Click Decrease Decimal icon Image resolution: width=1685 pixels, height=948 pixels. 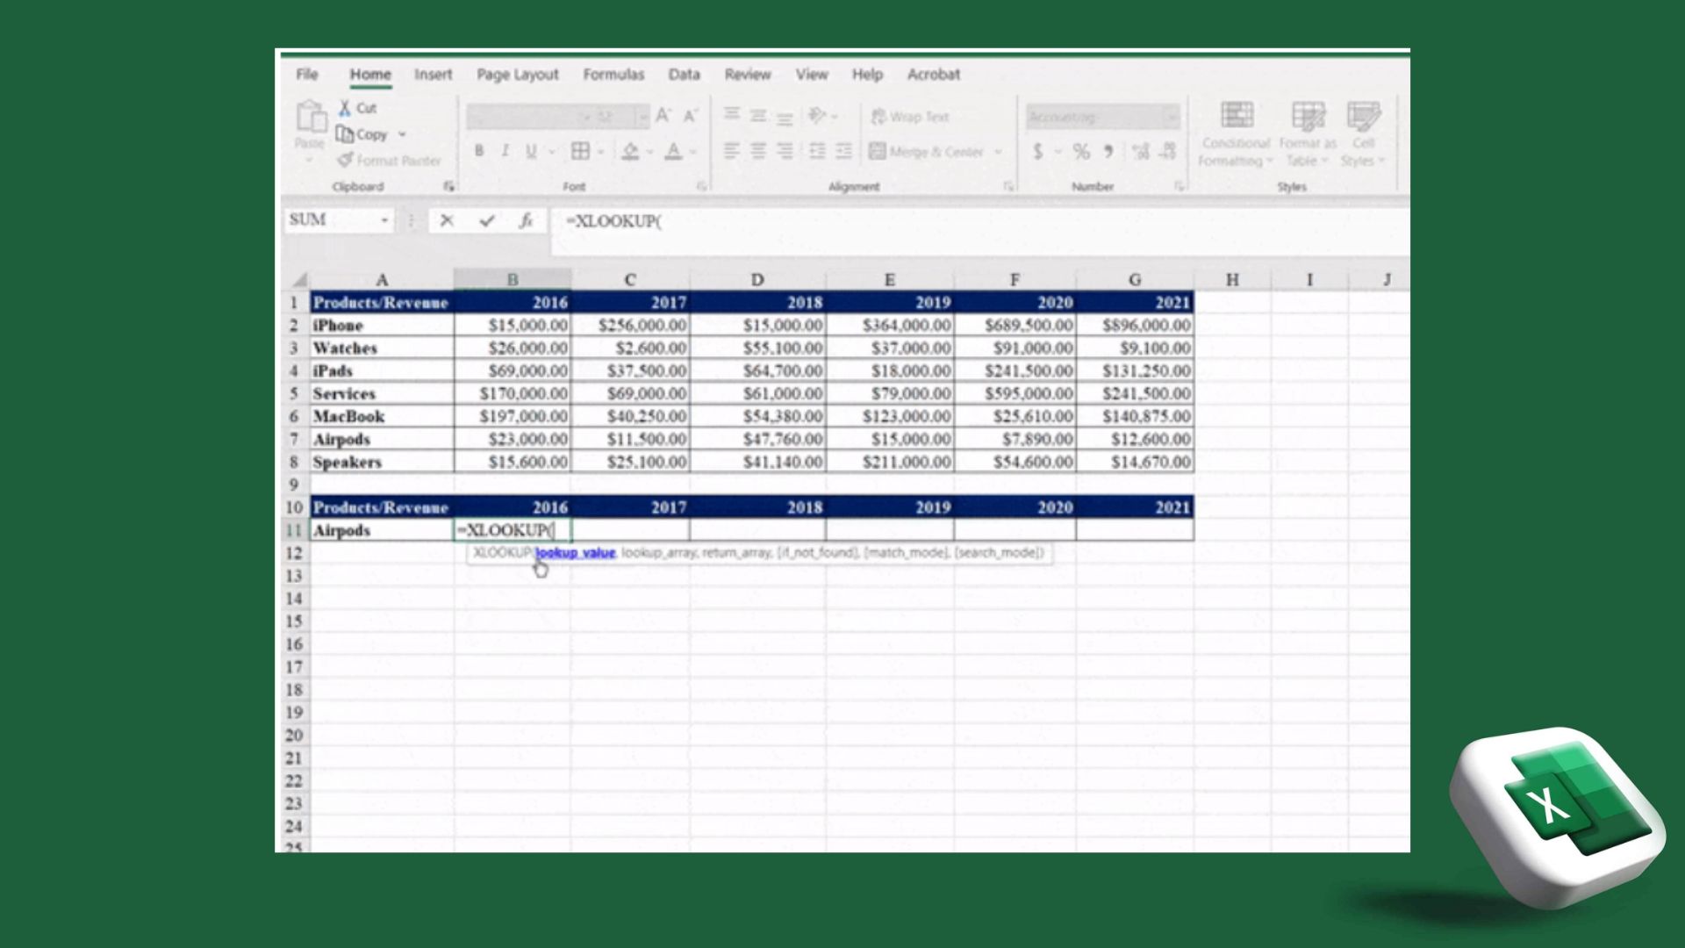coord(1167,152)
